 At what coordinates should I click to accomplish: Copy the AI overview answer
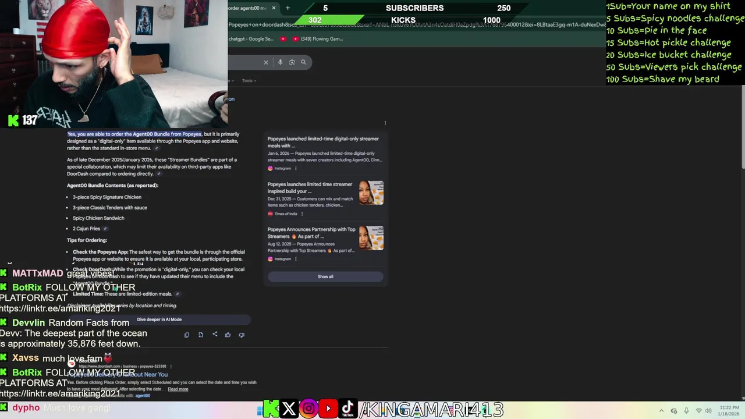click(x=187, y=335)
